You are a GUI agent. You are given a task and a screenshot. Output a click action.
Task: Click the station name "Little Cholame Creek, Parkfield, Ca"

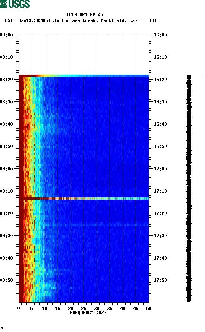click(x=90, y=20)
